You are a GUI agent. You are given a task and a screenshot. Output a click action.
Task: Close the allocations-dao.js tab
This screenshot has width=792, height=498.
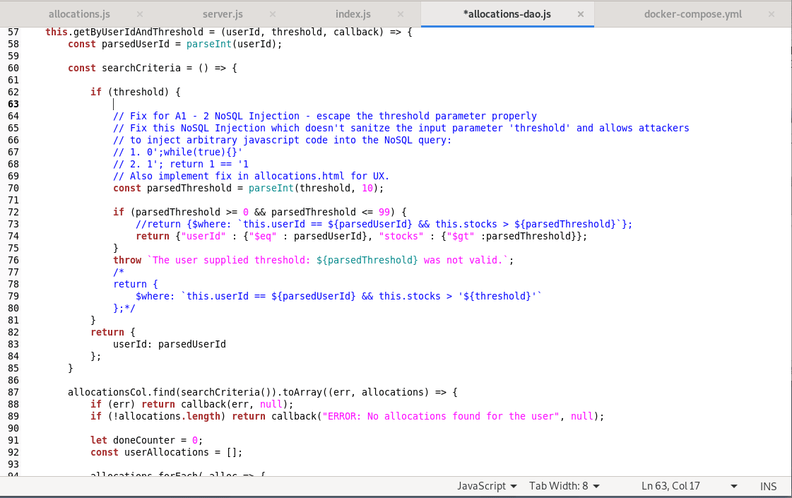click(x=581, y=14)
